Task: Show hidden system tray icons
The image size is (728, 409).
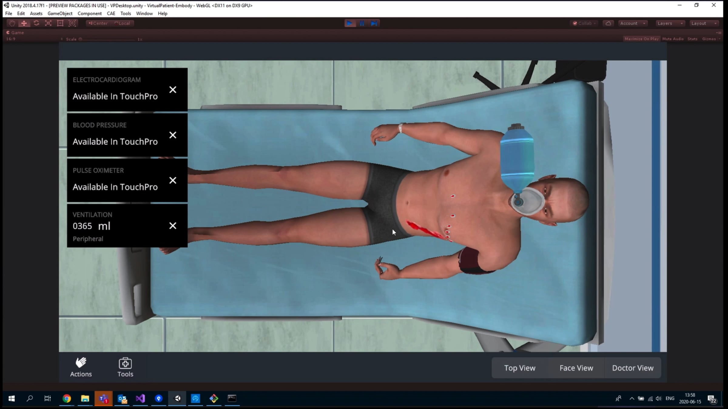Action: [x=632, y=399]
